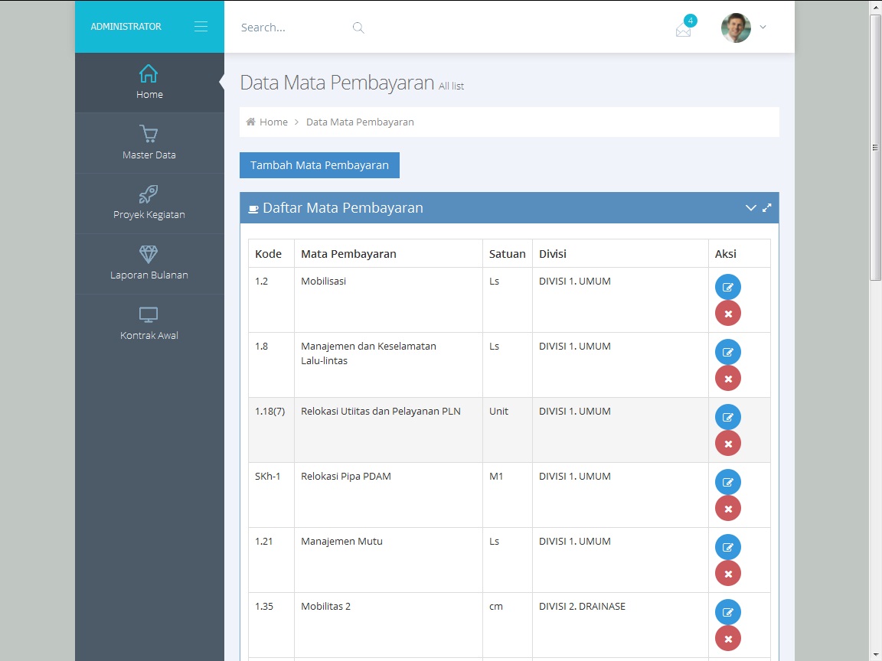Edit the Mobilisasi row
Viewport: 882px width, 661px height.
728,287
